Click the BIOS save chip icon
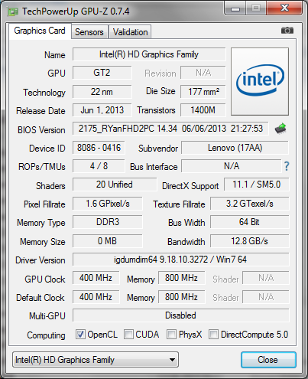Screen dimensions: 308x379 coord(280,129)
